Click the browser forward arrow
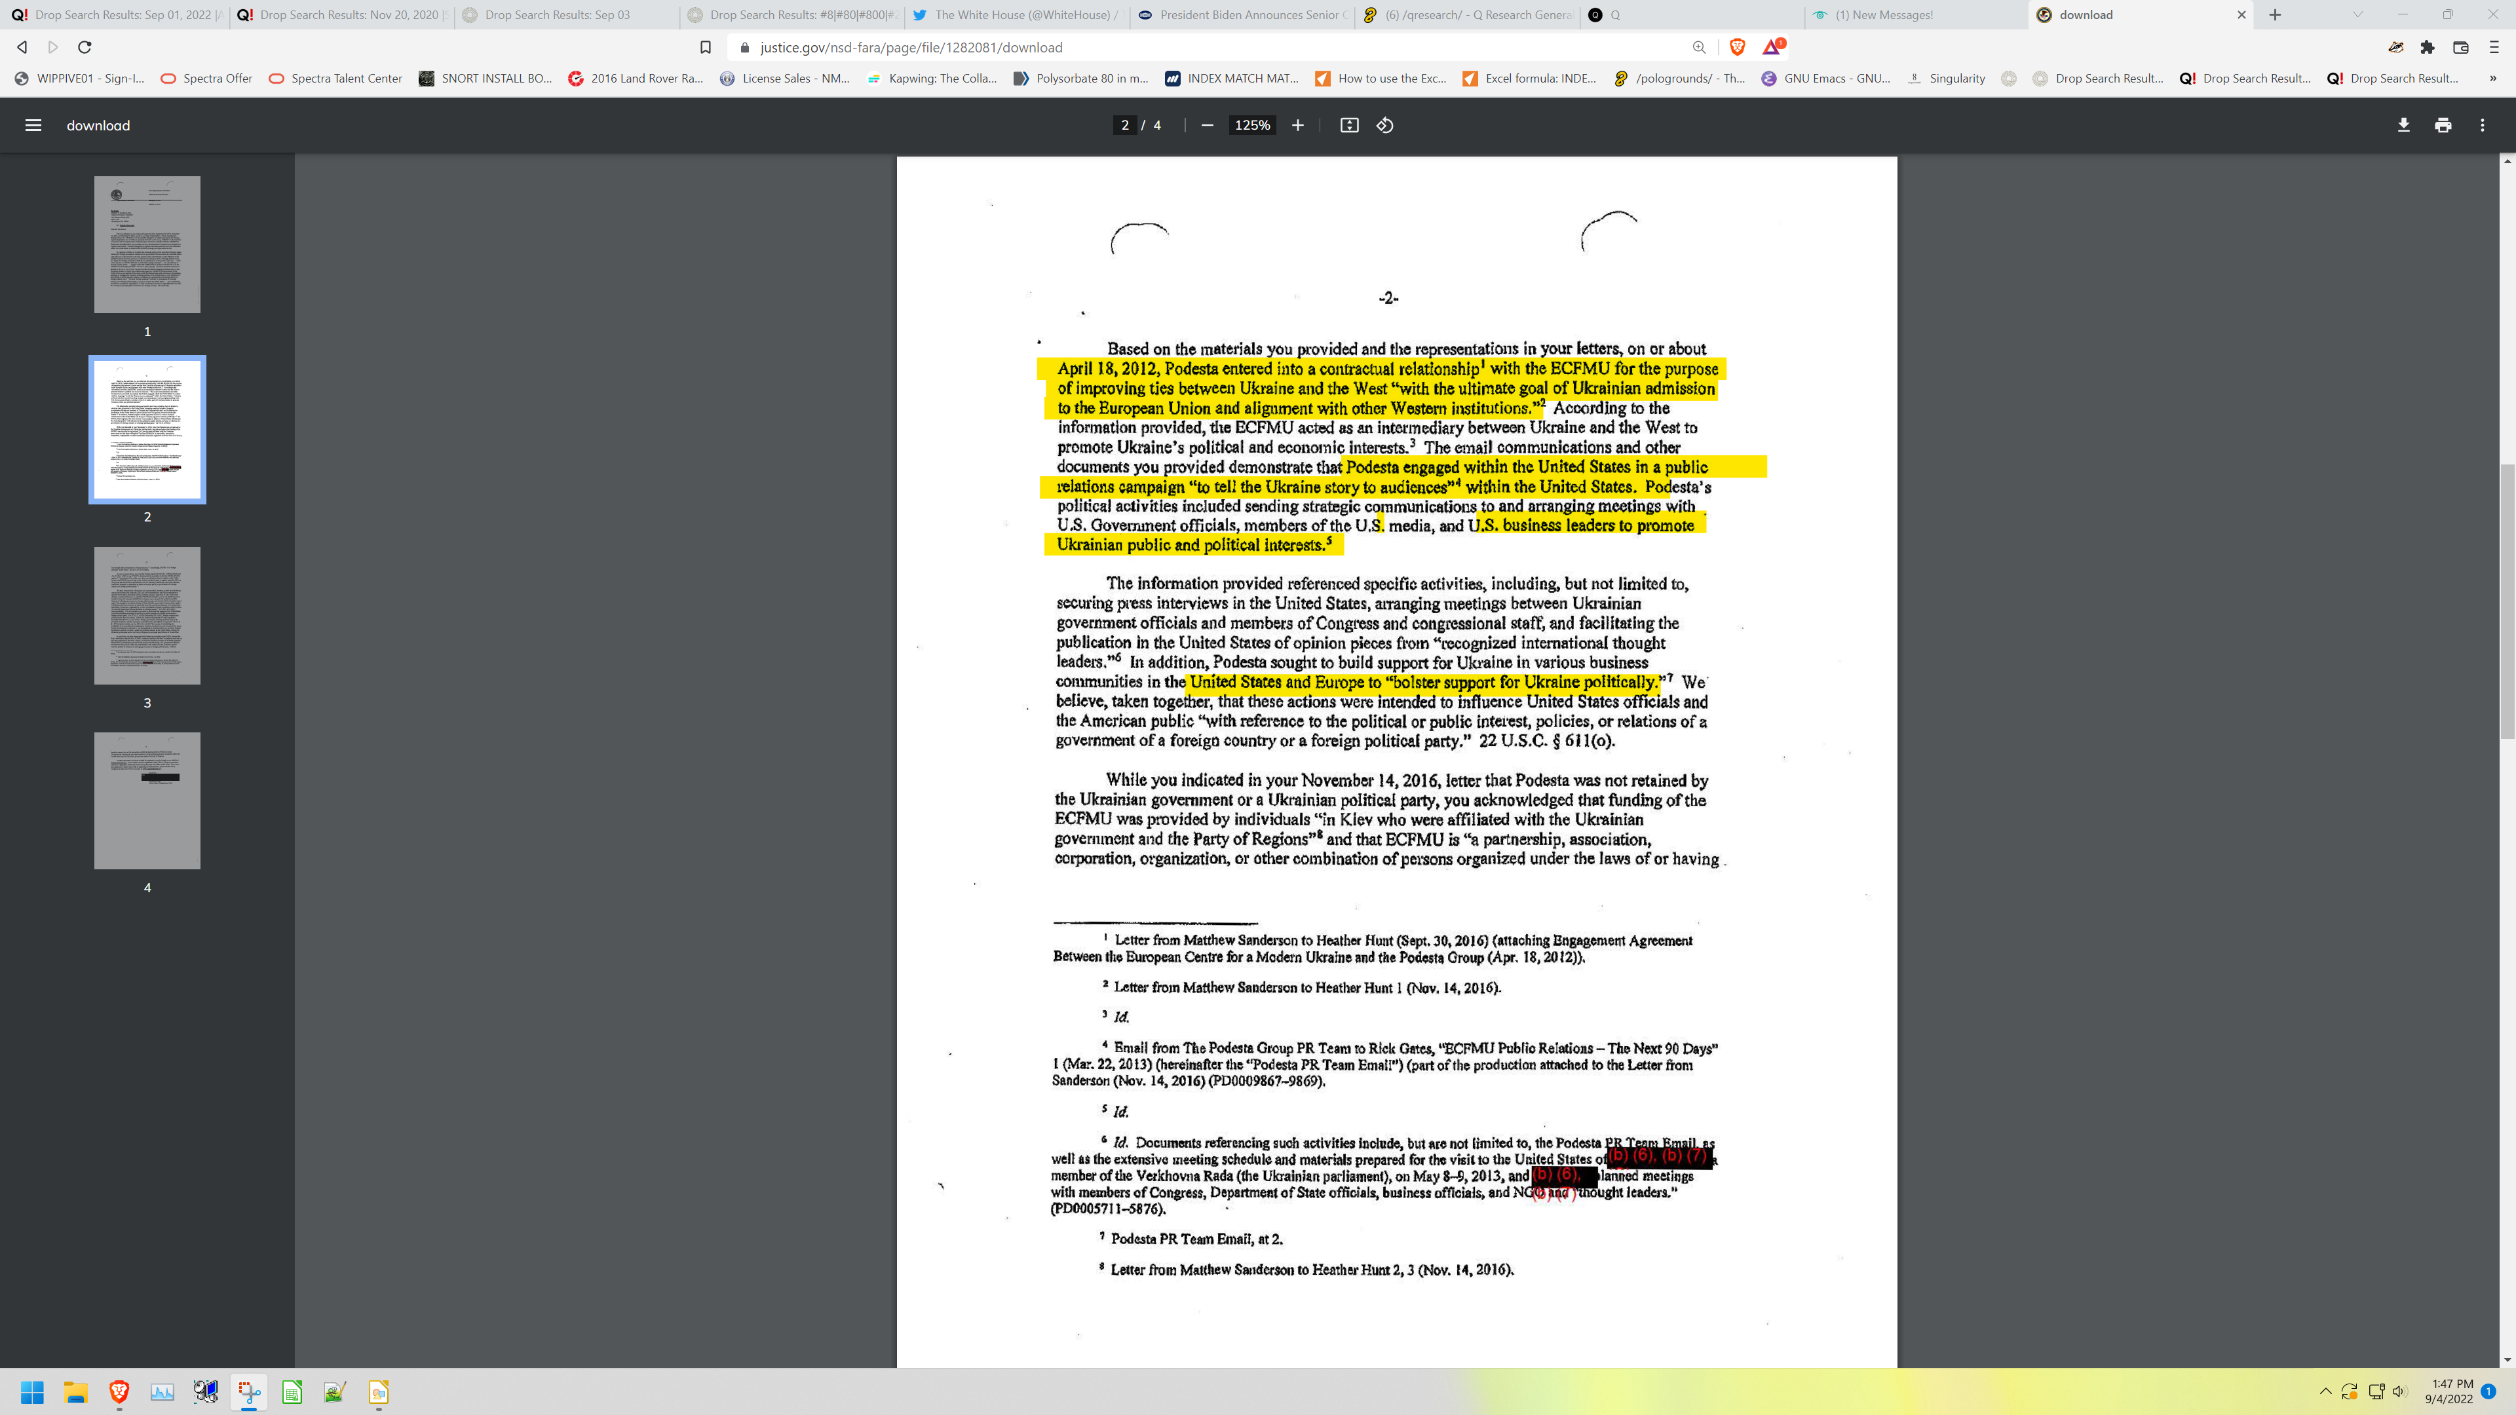 [x=52, y=47]
